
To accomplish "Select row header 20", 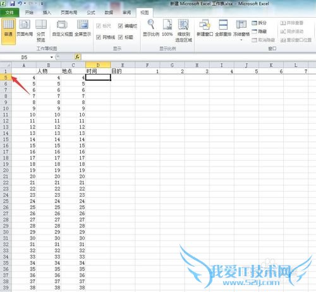I will tap(6, 170).
